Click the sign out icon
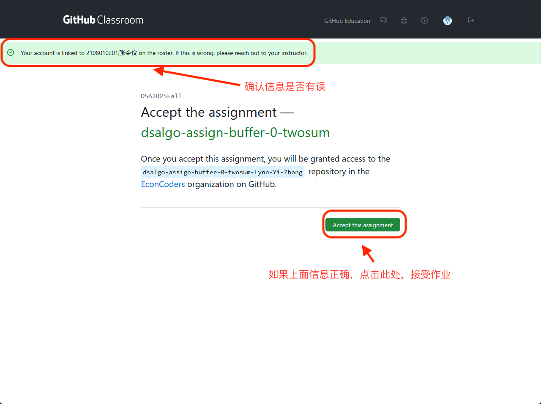 [471, 20]
